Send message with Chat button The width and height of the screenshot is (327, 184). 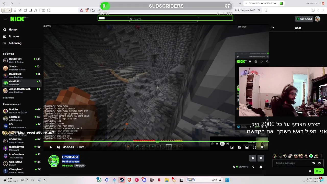pos(319,171)
